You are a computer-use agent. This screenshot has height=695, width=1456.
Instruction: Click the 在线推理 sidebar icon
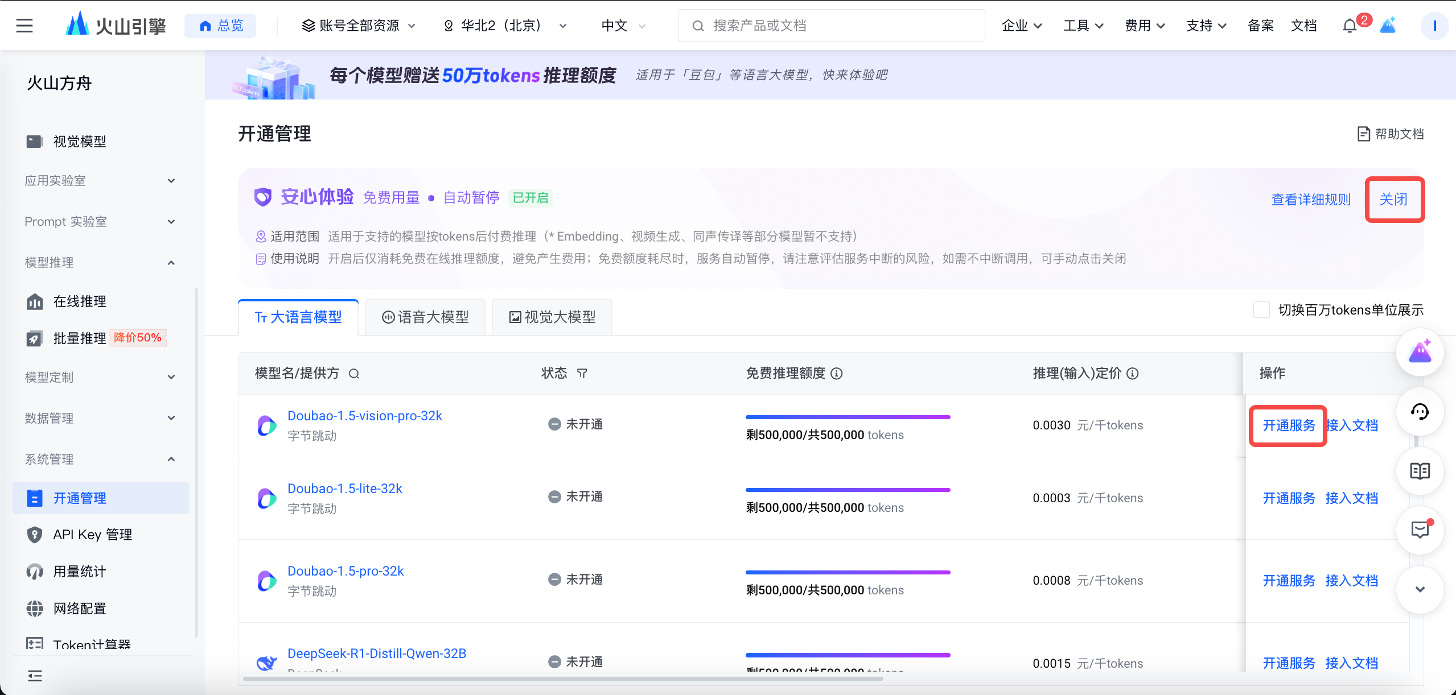click(x=34, y=301)
